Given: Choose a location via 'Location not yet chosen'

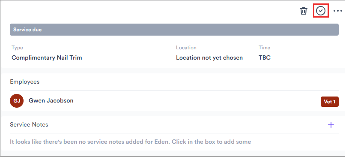Looking at the screenshot, I should (x=209, y=58).
